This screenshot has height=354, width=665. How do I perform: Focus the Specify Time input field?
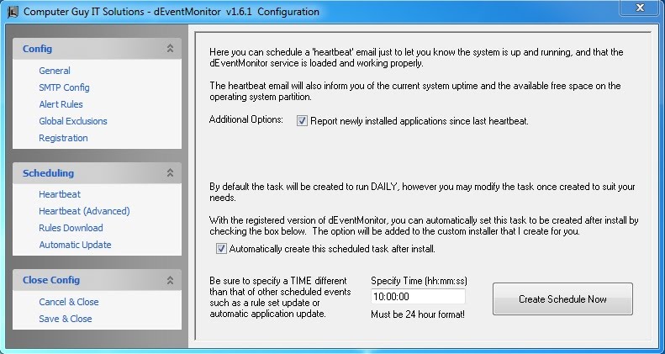click(x=418, y=296)
